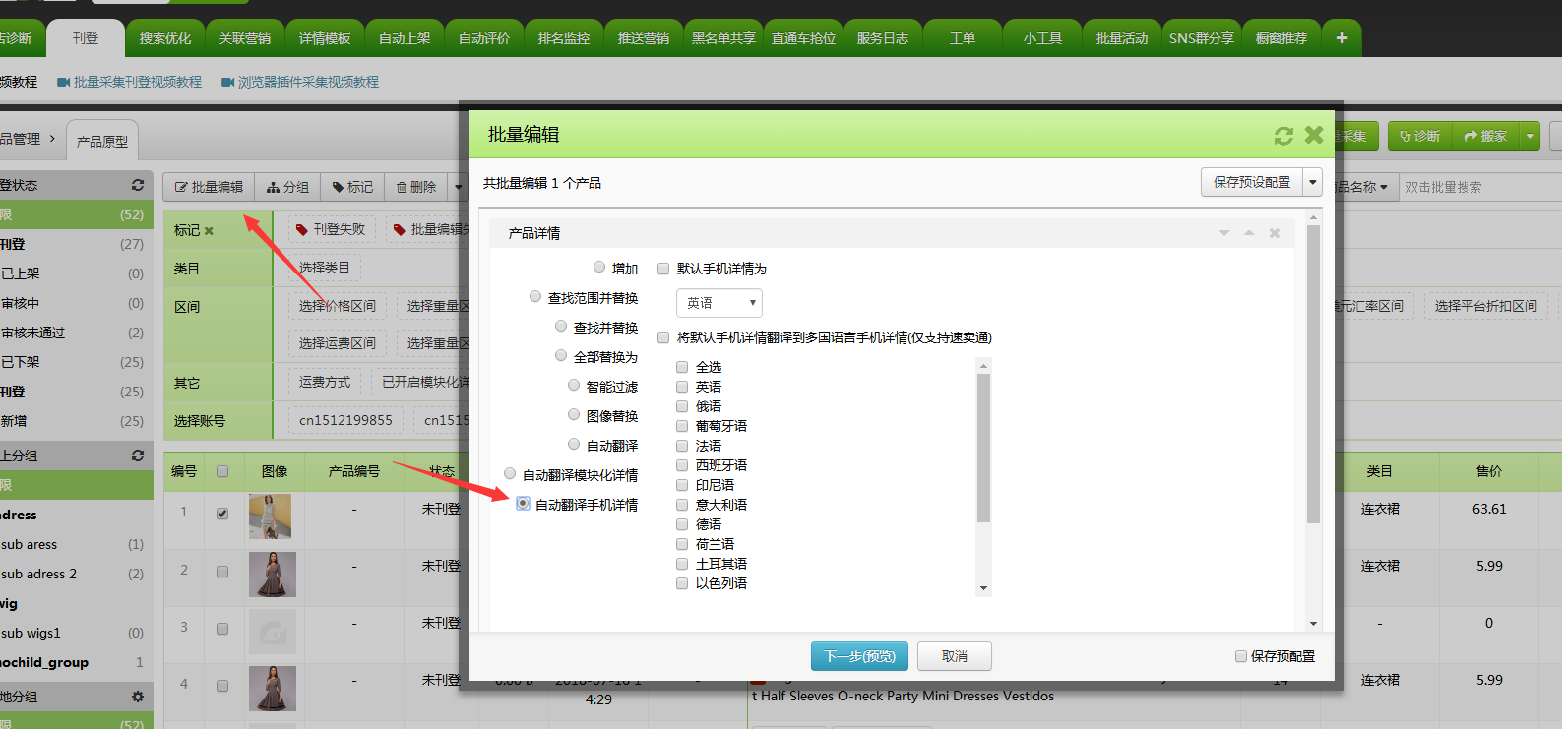This screenshot has height=729, width=1562.
Task: Click the refresh icon in 批量编辑 dialog
Action: tap(1283, 136)
